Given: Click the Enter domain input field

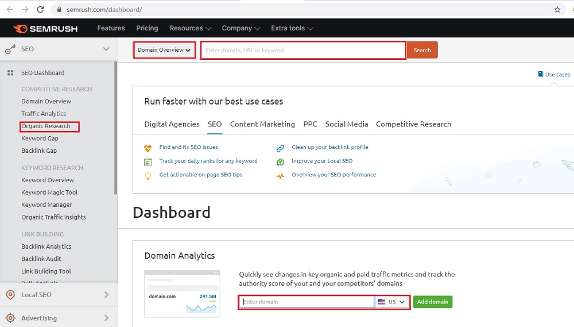Looking at the screenshot, I should pos(307,302).
